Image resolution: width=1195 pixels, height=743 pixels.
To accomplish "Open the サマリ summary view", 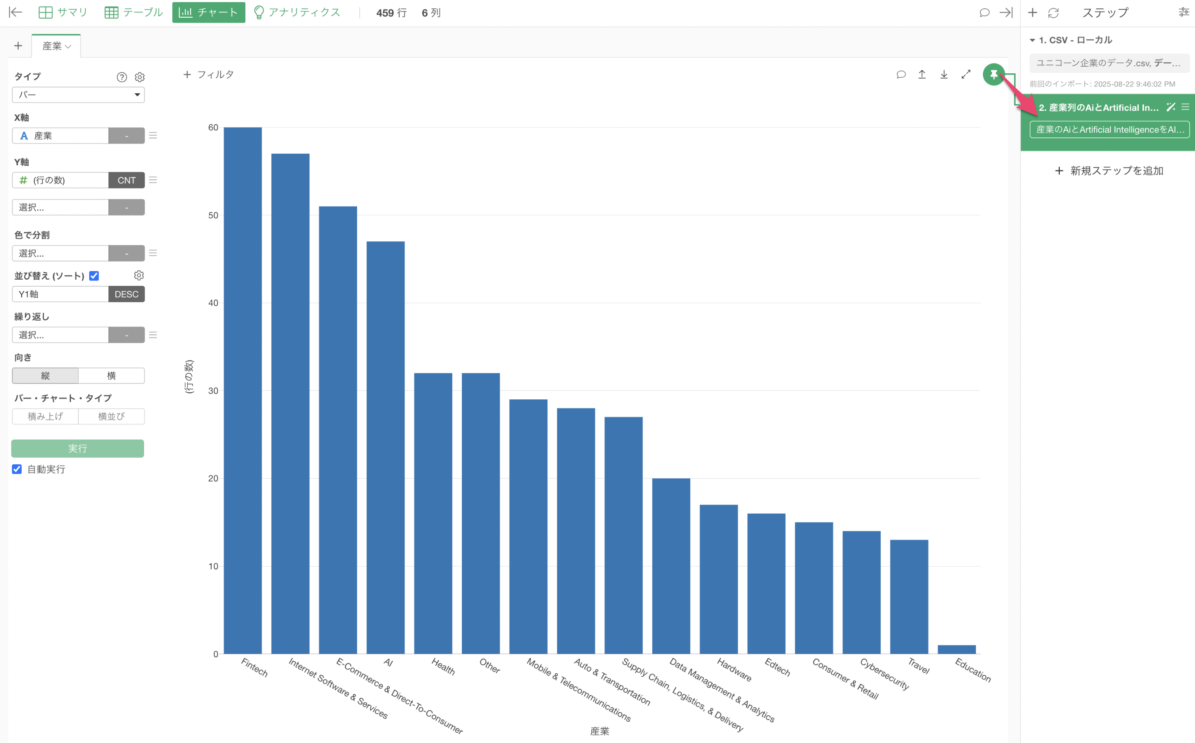I will pos(63,12).
